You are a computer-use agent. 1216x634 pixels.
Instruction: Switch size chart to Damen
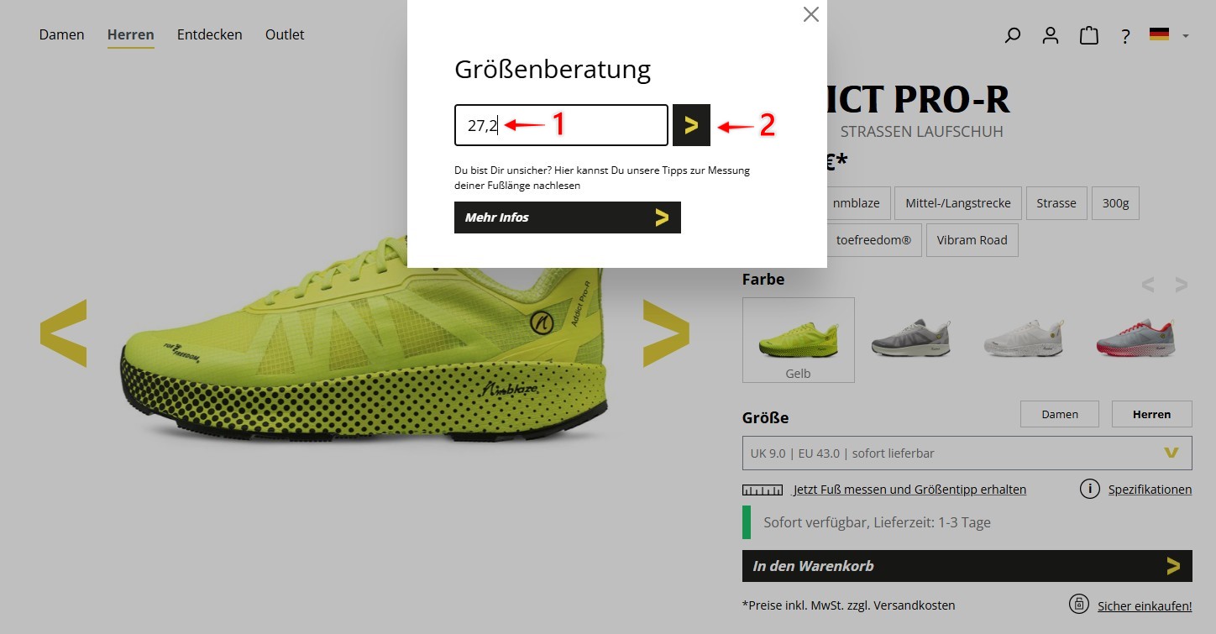(x=1060, y=414)
